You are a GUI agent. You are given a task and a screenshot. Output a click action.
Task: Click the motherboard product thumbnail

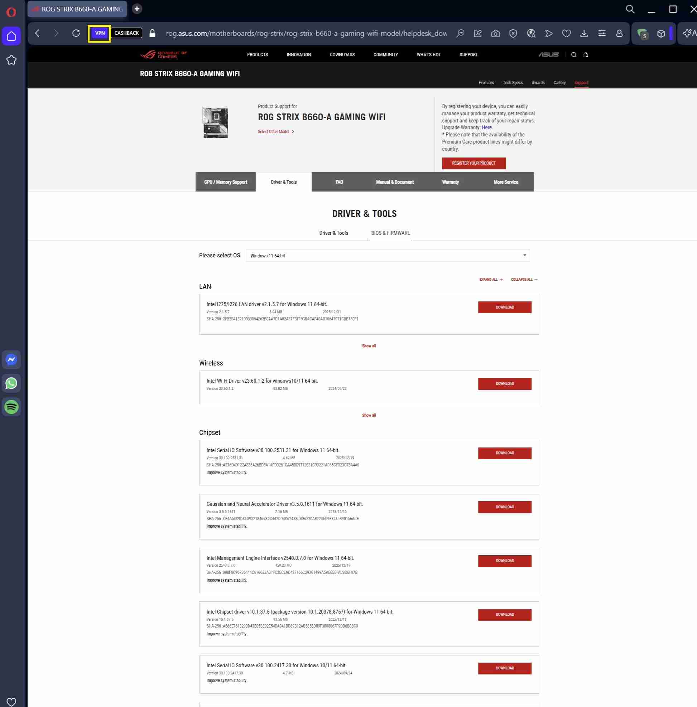(215, 122)
